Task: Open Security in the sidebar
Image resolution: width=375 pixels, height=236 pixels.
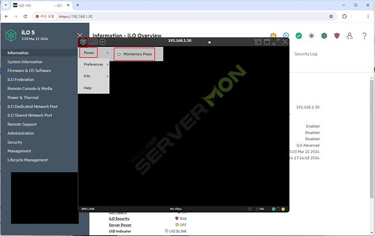Action: click(x=15, y=142)
